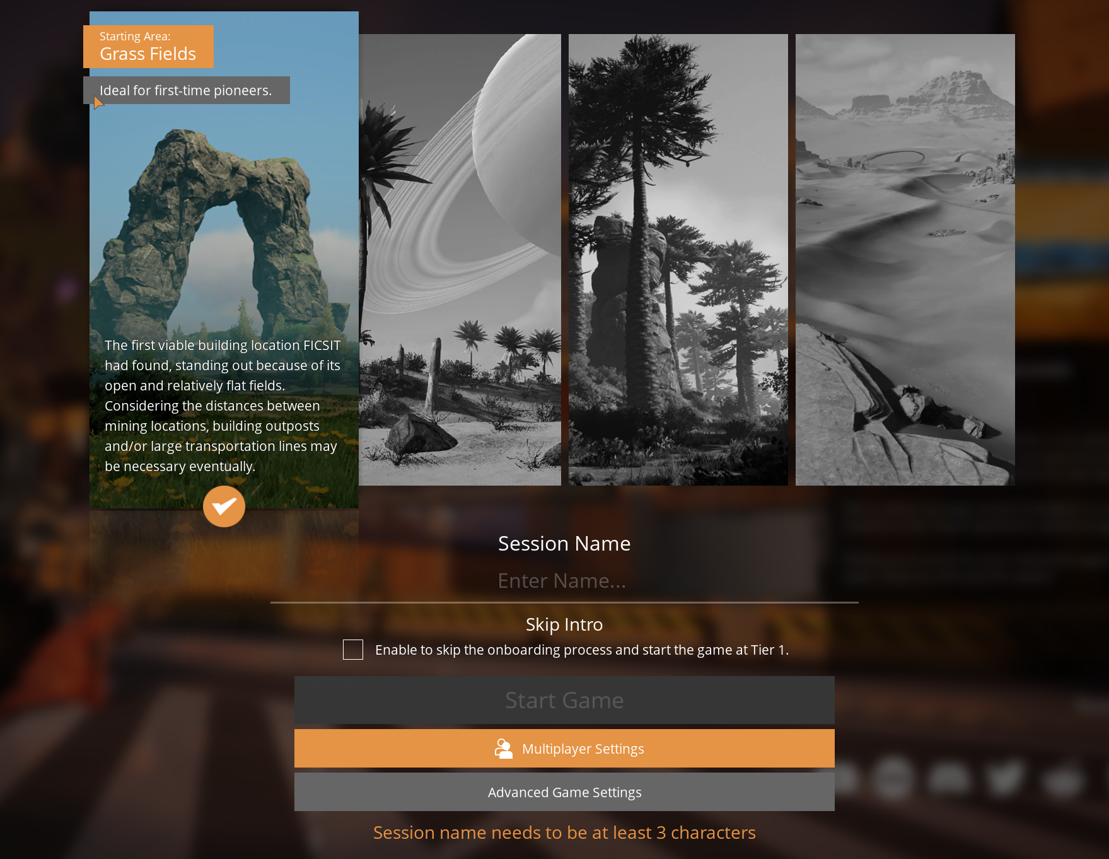Select the sand dune desert starting area
Viewport: 1109px width, 859px height.
point(905,259)
